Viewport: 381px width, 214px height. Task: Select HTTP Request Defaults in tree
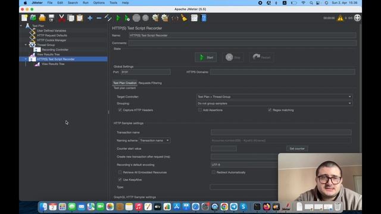click(52, 36)
